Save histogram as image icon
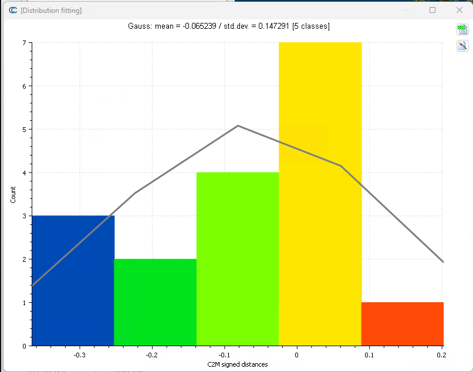Viewport: 473px width, 372px height. pos(462,46)
